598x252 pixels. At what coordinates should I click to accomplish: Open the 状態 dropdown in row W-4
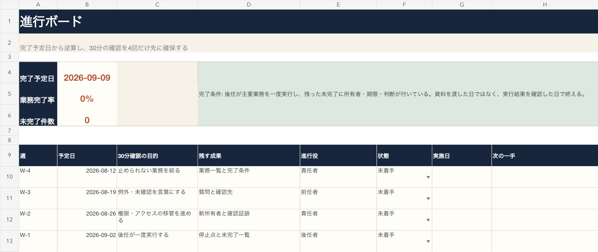pyautogui.click(x=428, y=177)
